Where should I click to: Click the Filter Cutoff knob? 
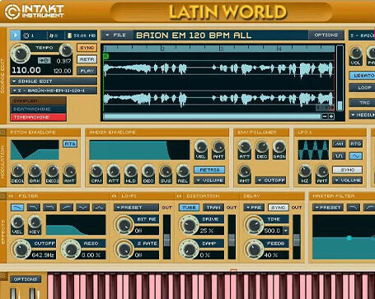click(21, 250)
